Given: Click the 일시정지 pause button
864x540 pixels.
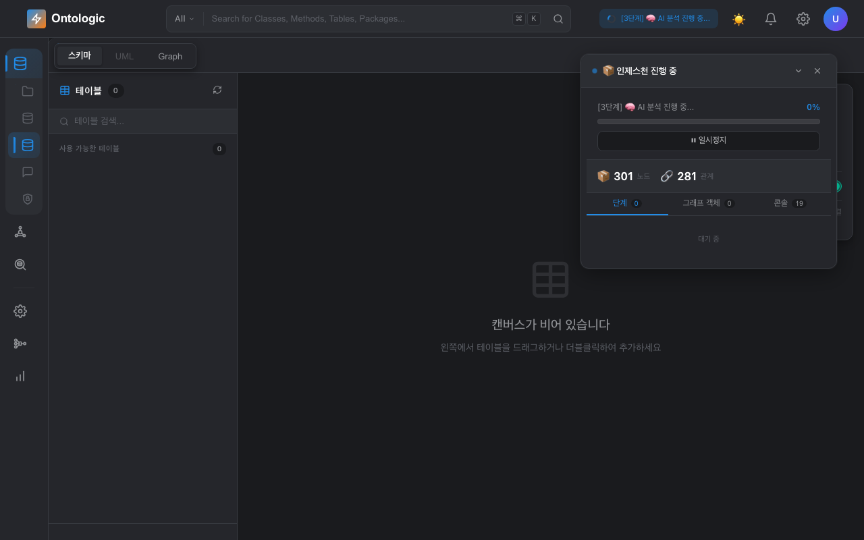Looking at the screenshot, I should [x=709, y=140].
